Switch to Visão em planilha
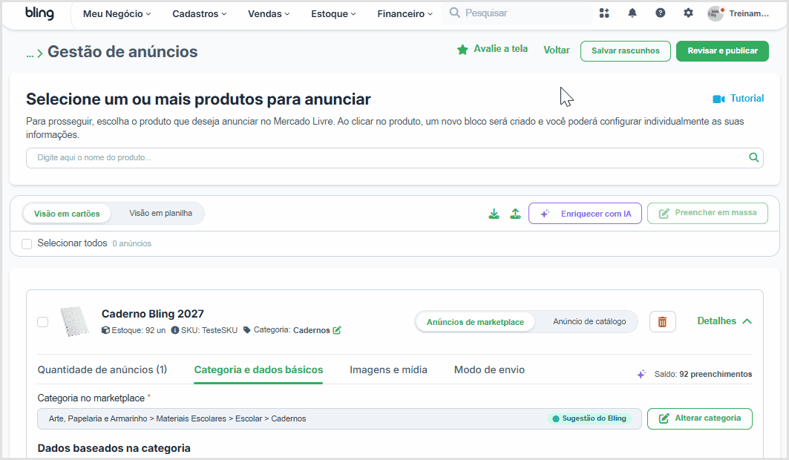 point(160,213)
